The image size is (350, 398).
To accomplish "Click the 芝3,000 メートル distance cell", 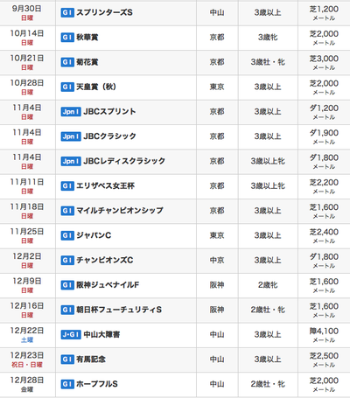I will 324,62.
